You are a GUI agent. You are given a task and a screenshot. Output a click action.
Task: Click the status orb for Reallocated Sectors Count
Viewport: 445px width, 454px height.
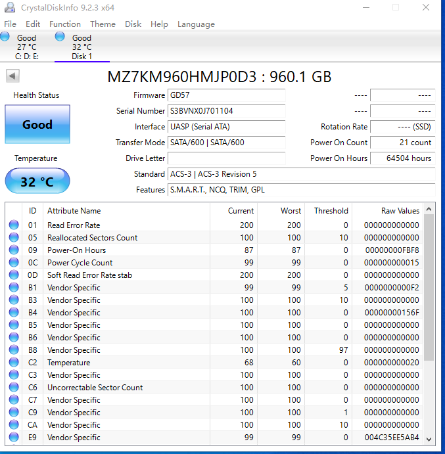(14, 237)
